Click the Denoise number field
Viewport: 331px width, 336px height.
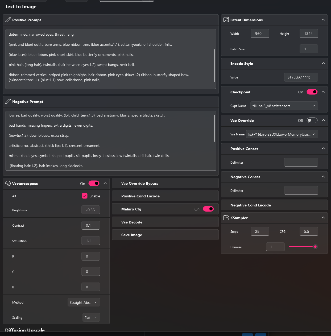[x=275, y=247]
